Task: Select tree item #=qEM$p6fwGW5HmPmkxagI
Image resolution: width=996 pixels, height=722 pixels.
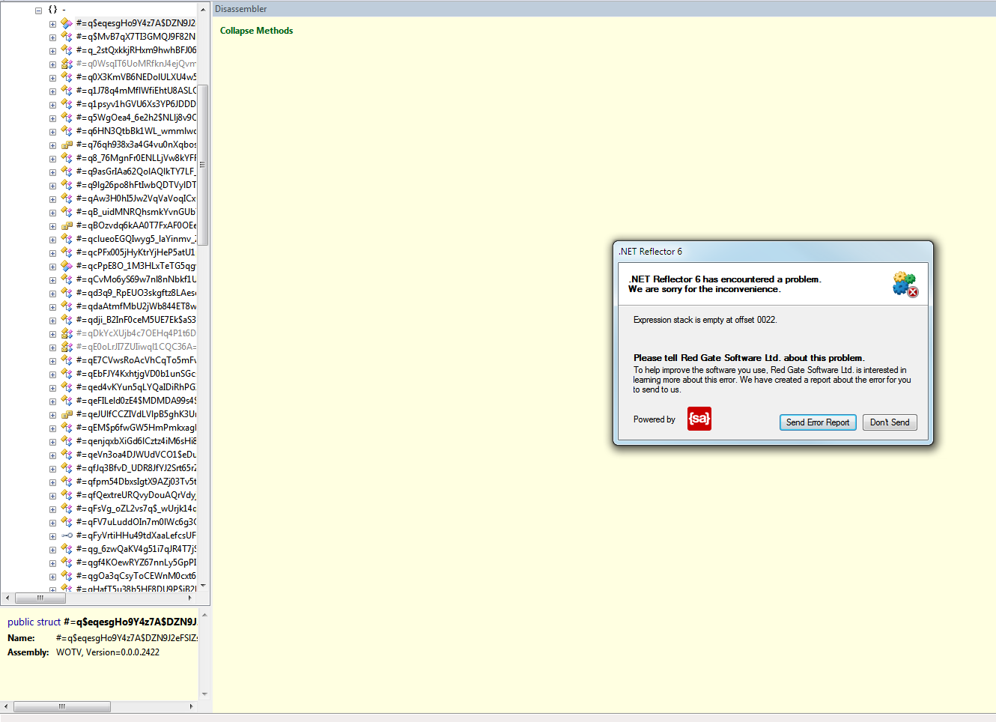Action: (x=136, y=428)
